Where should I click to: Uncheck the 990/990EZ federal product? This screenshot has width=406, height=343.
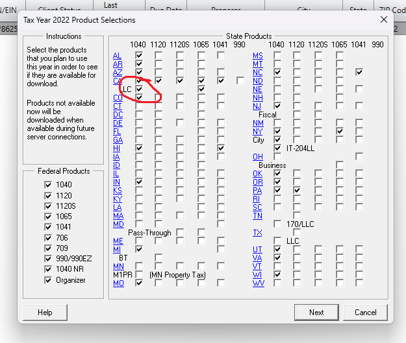click(47, 259)
